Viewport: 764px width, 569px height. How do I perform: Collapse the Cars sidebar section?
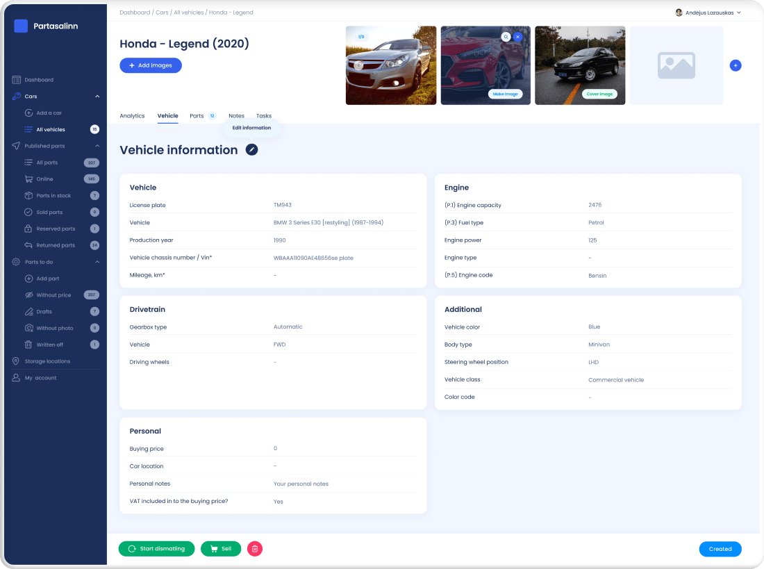tap(97, 97)
